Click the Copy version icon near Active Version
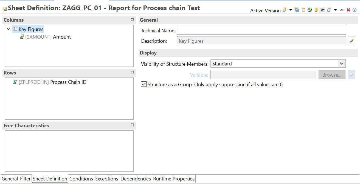 [x=285, y=10]
